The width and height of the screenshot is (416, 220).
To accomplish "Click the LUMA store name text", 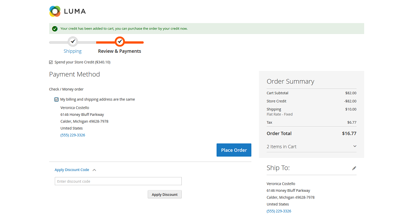I will [x=75, y=11].
